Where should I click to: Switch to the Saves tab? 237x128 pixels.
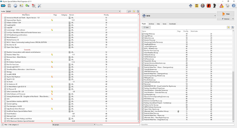coord(164,24)
